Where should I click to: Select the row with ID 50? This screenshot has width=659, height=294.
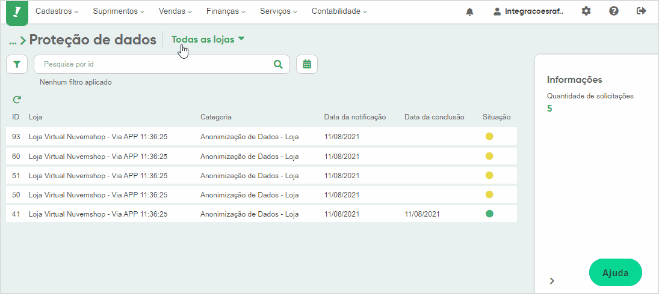(x=261, y=195)
